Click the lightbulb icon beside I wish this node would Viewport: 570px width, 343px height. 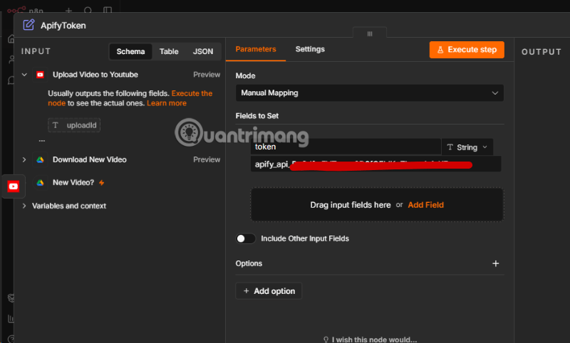pyautogui.click(x=326, y=339)
